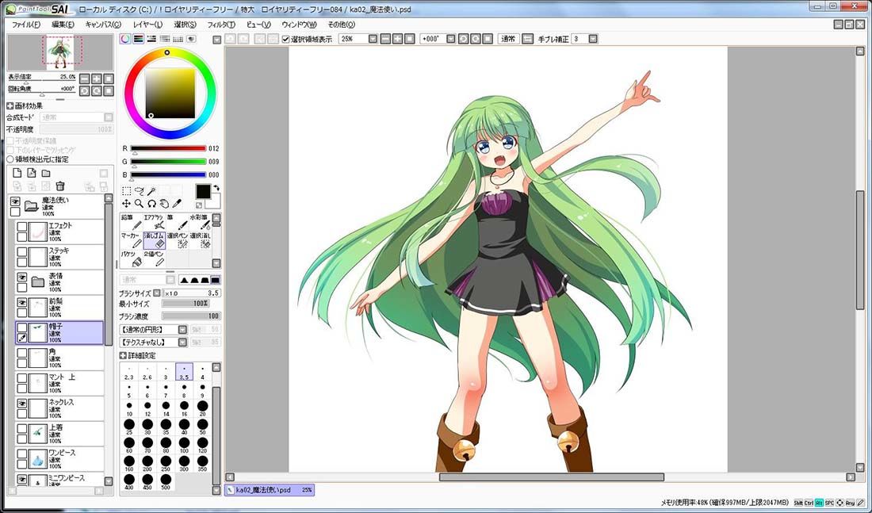Create a new normal layer
Image resolution: width=872 pixels, height=513 pixels.
point(17,173)
